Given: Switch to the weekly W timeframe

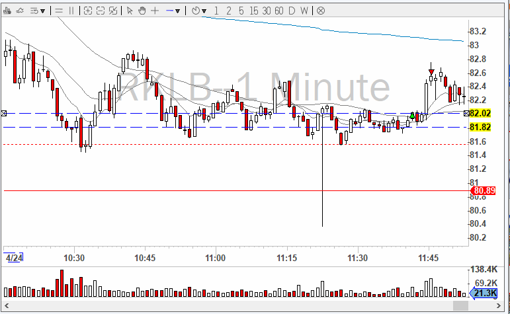Looking at the screenshot, I should (304, 11).
